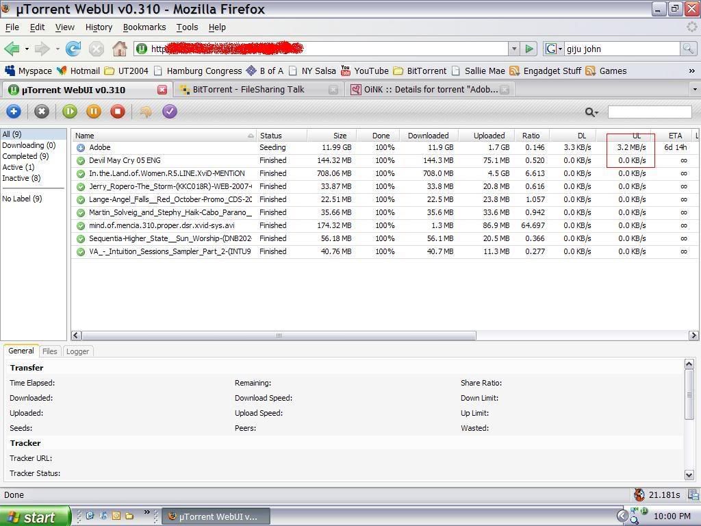
Task: Switch to BitTorrent - FileSharing Talk tab
Action: tap(258, 90)
